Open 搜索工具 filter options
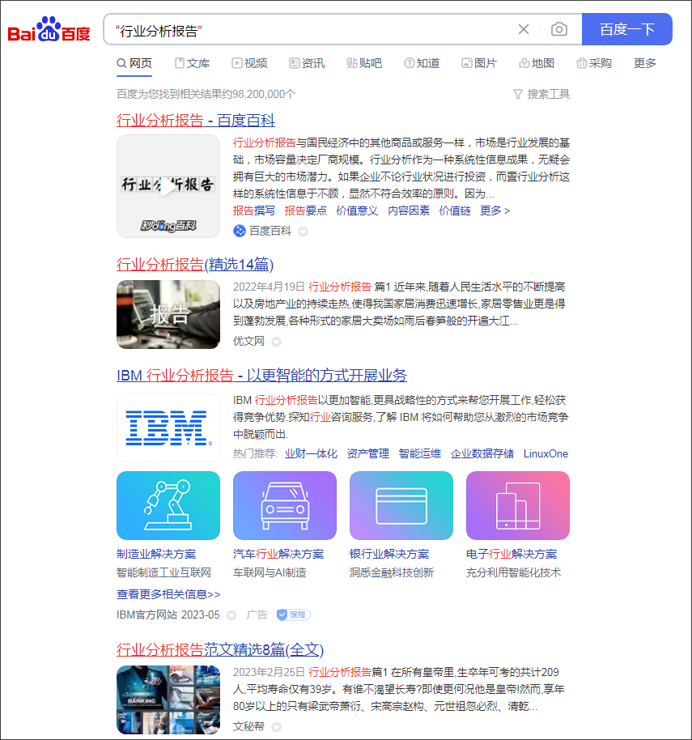The height and width of the screenshot is (740, 692). 541,95
